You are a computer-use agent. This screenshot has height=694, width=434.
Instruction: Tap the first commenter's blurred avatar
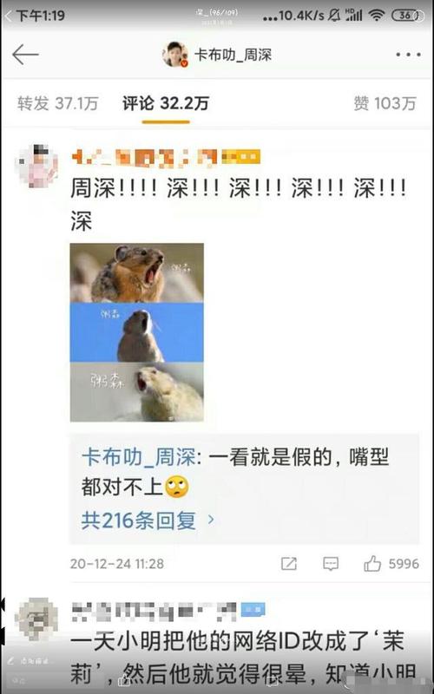click(36, 166)
